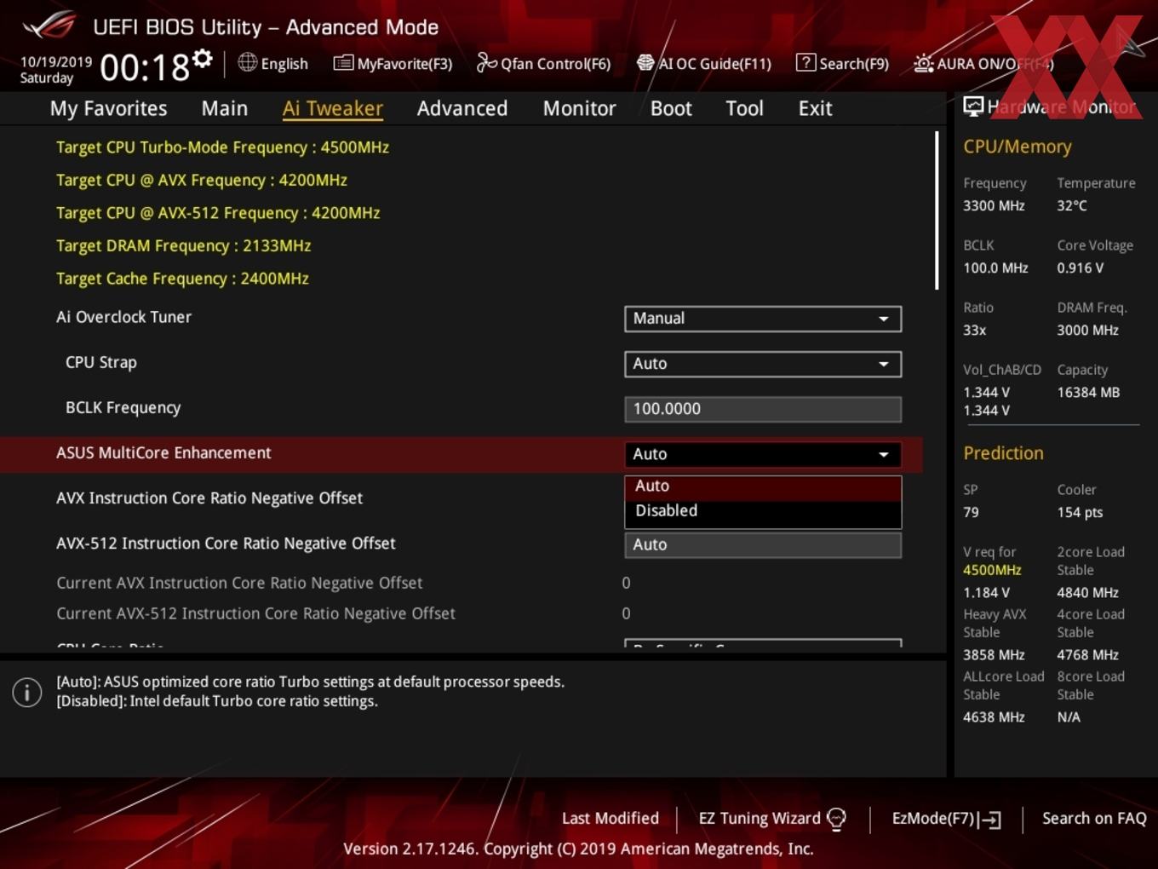The image size is (1158, 869).
Task: Switch to the Main tab
Action: (x=225, y=108)
